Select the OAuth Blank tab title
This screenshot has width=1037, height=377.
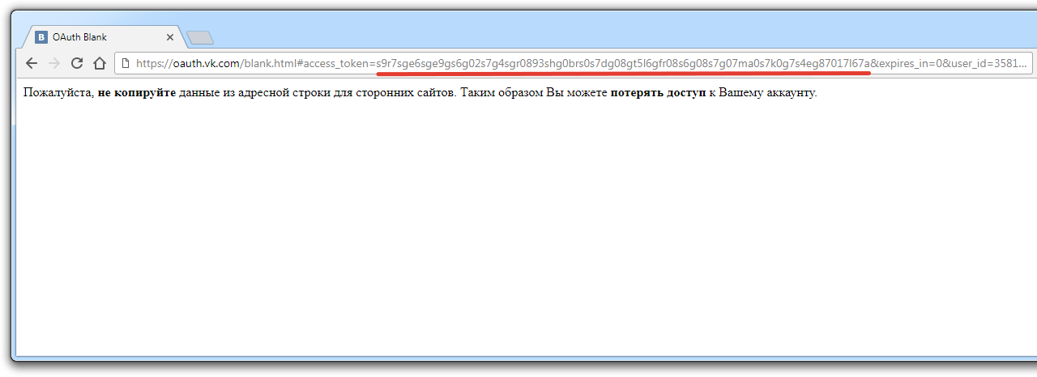coord(79,37)
